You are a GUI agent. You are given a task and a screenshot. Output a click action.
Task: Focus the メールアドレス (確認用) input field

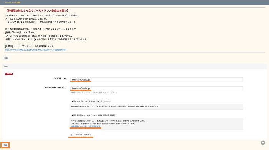[x=156, y=89]
